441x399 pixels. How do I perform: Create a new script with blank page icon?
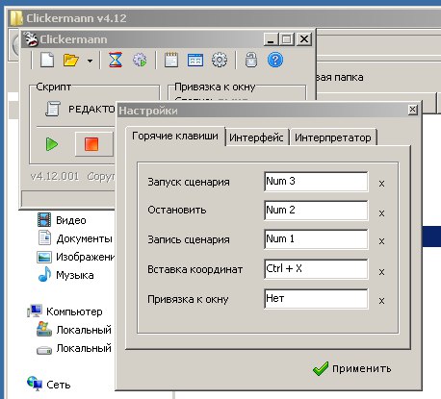point(47,60)
